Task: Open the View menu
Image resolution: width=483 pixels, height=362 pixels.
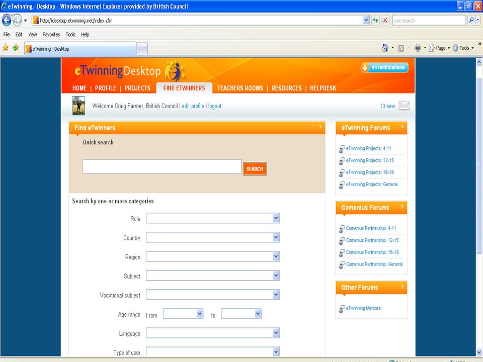Action: [x=32, y=35]
